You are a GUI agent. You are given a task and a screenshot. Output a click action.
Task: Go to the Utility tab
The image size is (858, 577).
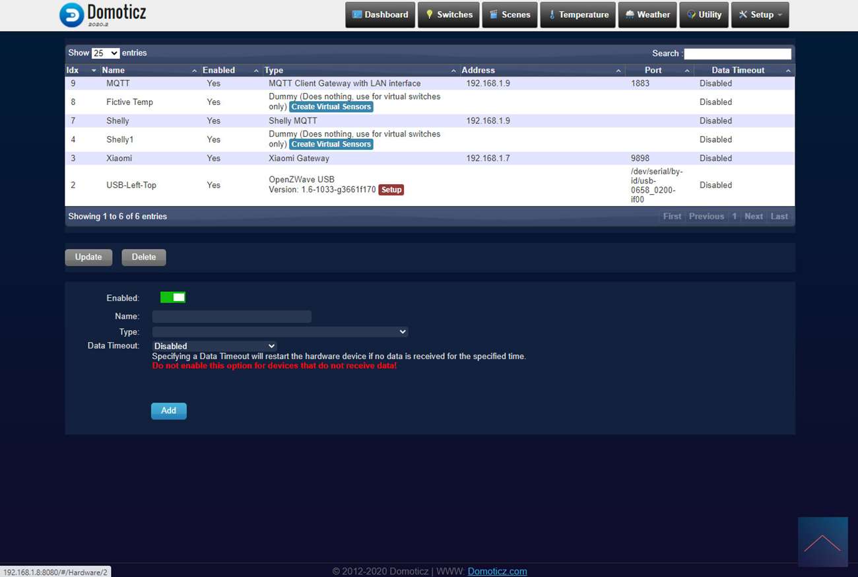tap(704, 15)
